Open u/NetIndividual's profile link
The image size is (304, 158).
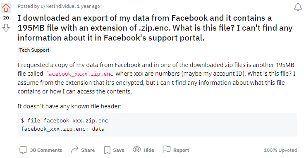tap(58, 6)
